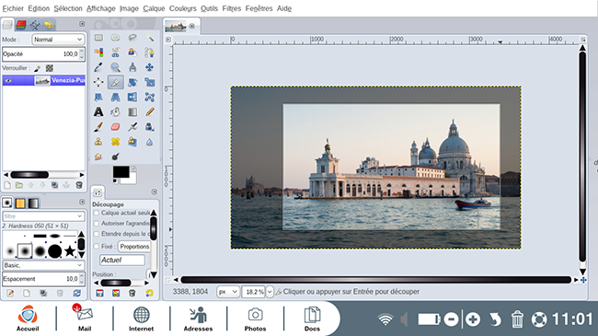Screen dimensions: 598x336
Task: Click the black foreground color swatch
Action: tap(121, 172)
